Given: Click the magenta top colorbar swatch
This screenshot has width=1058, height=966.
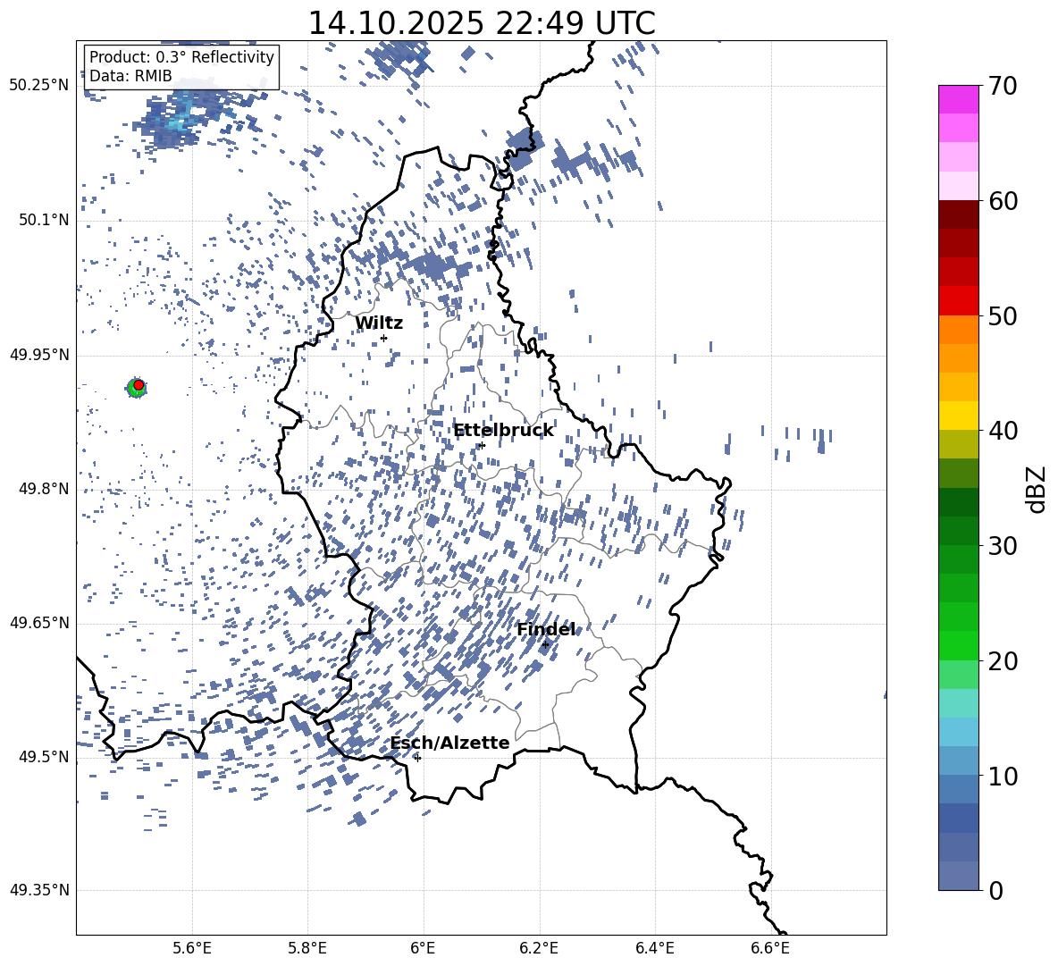Looking at the screenshot, I should pyautogui.click(x=958, y=100).
